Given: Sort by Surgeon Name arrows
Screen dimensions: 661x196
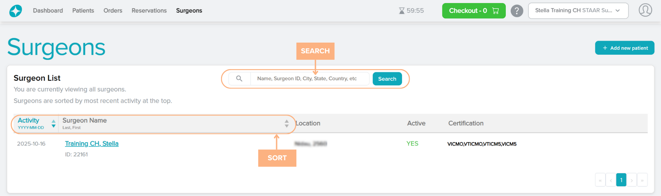Looking at the screenshot, I should (x=286, y=123).
